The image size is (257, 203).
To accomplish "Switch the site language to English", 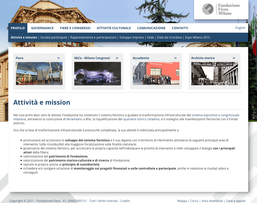I will coord(240,28).
